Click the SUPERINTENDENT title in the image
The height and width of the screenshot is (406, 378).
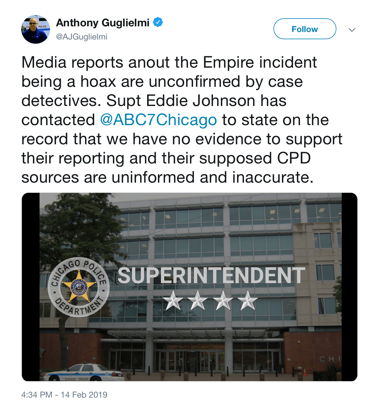coord(211,275)
